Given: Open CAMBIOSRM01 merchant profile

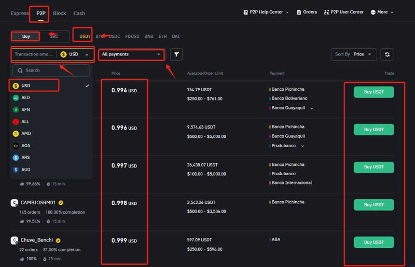Looking at the screenshot, I should (38, 203).
